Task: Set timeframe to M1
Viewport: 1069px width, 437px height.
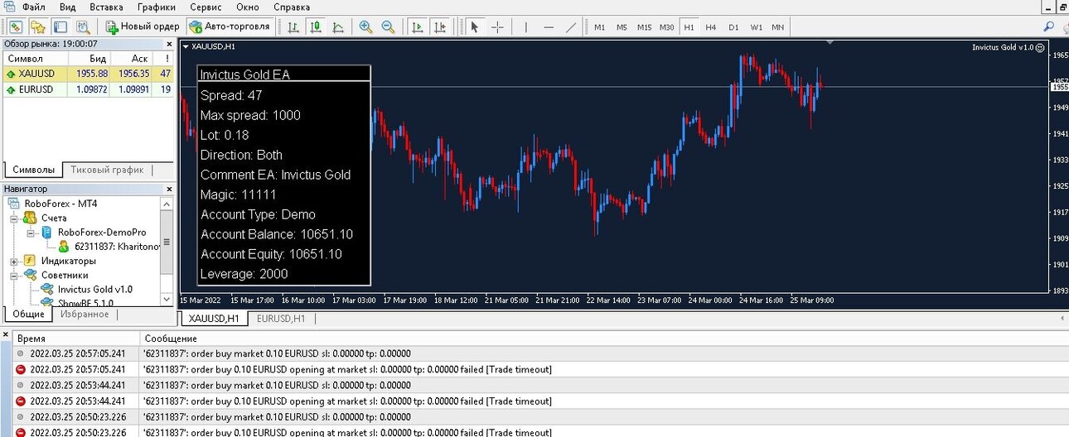Action: pyautogui.click(x=600, y=27)
